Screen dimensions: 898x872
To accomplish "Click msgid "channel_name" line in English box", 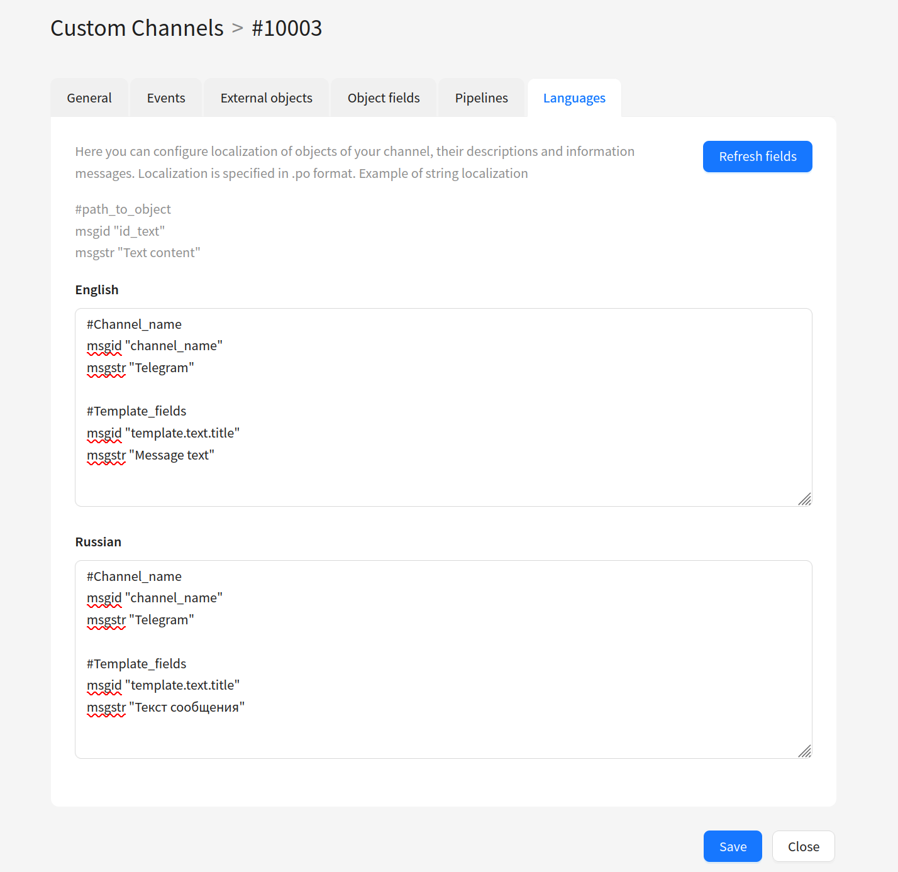I will click(x=155, y=346).
